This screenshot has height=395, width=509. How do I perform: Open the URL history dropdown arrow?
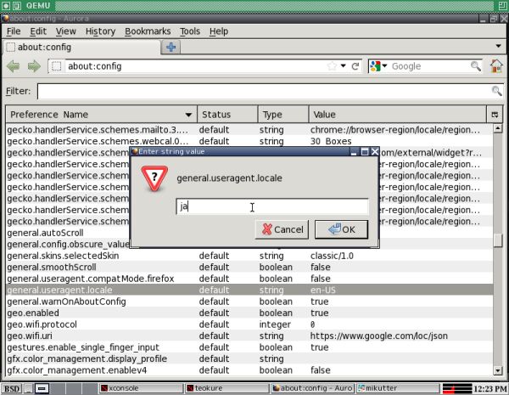click(x=343, y=66)
